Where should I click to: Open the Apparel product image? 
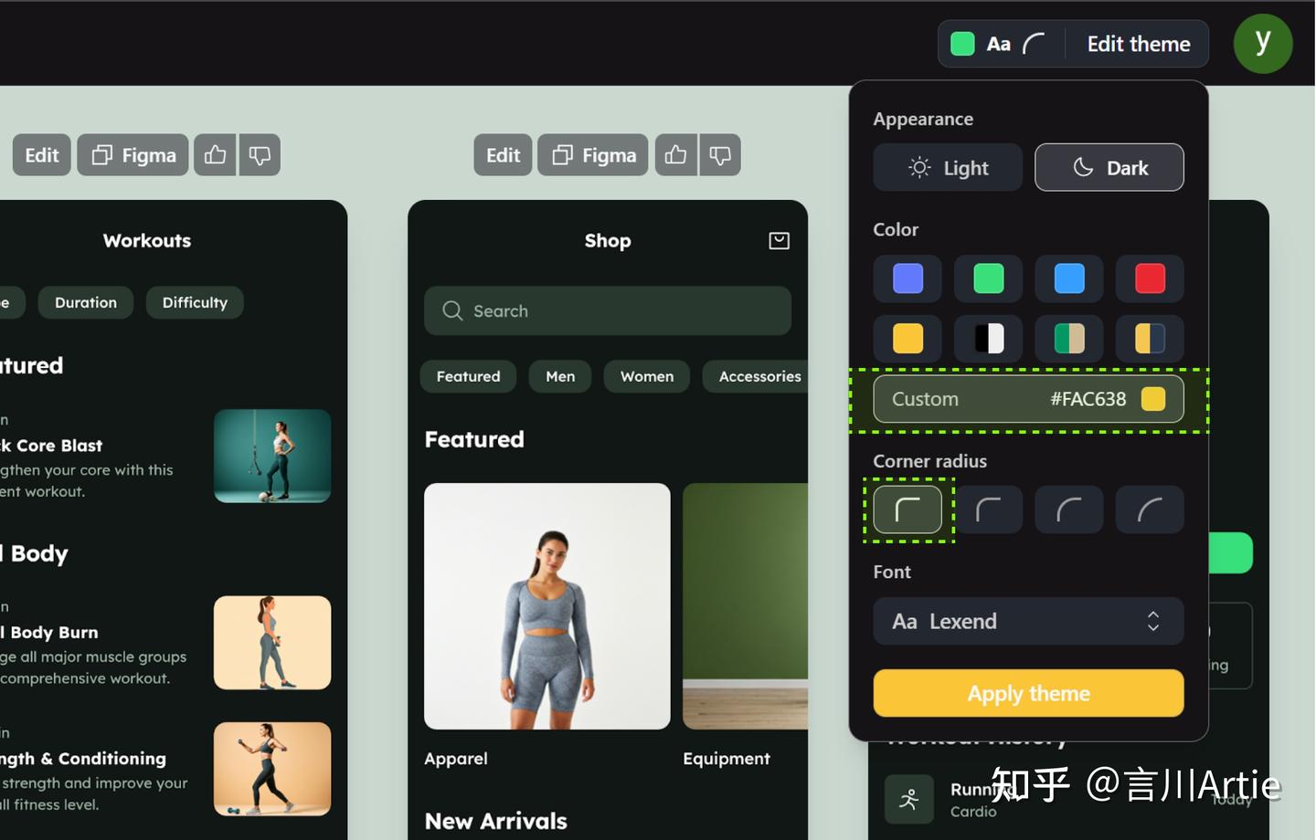(x=547, y=606)
